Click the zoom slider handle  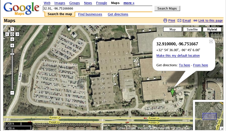tap(12, 54)
